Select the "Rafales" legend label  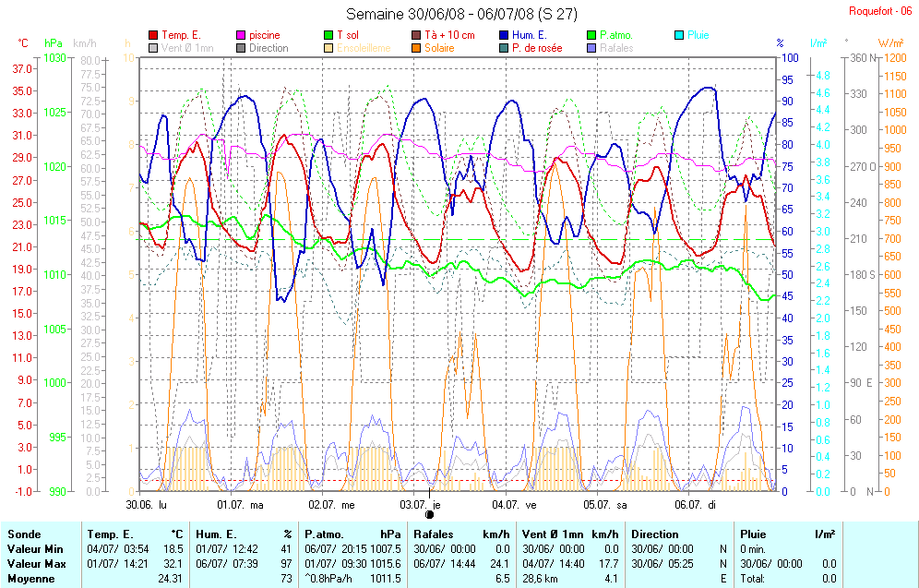[x=616, y=48]
